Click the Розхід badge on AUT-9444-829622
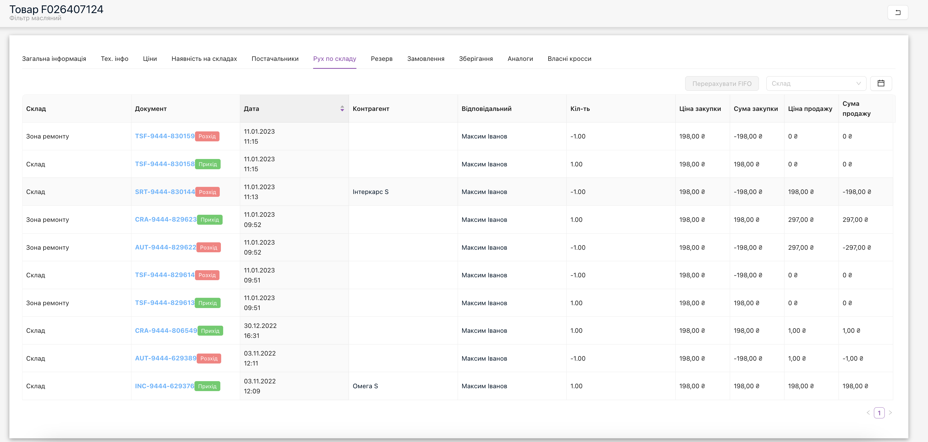928x442 pixels. [208, 247]
